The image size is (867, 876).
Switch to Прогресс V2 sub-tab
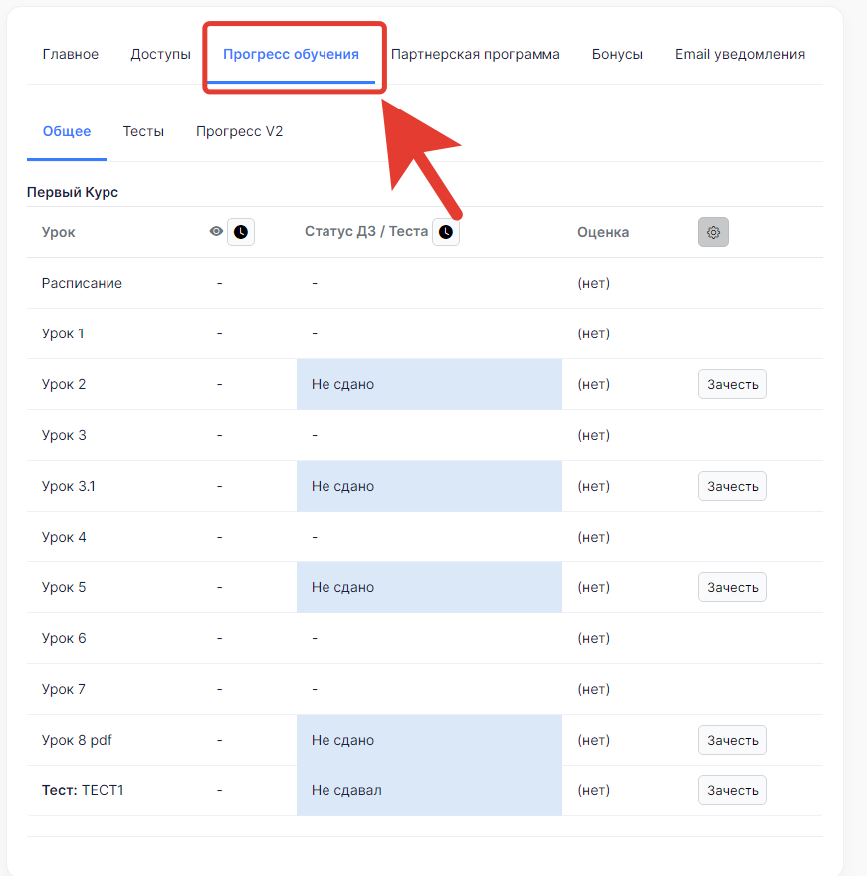(239, 131)
